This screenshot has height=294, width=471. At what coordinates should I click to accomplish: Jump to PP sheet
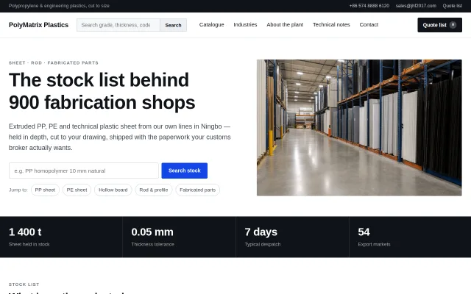click(x=45, y=190)
